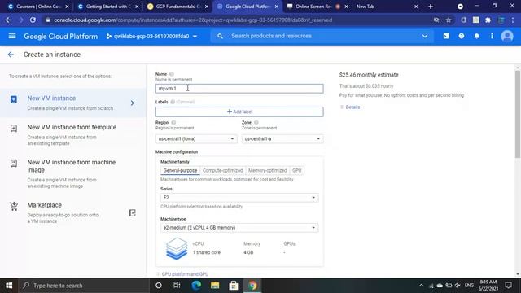Open the Action Center notification icon
The image size is (521, 293).
point(508,286)
